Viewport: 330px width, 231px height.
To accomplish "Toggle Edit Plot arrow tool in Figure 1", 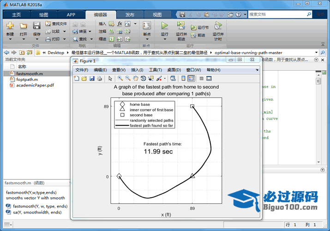I will (110, 79).
